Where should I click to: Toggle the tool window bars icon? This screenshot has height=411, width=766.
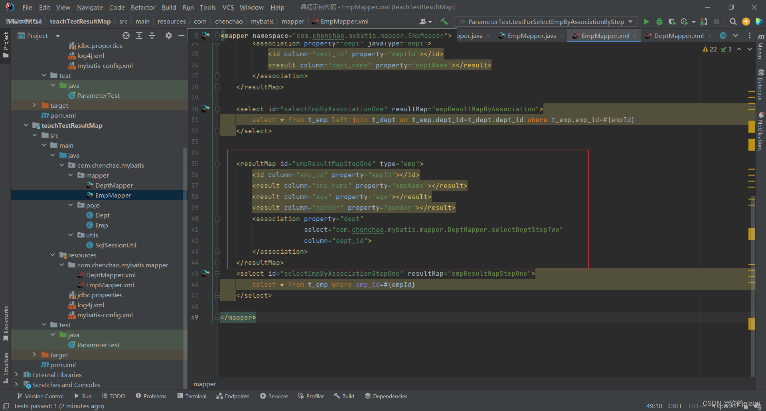[x=6, y=406]
